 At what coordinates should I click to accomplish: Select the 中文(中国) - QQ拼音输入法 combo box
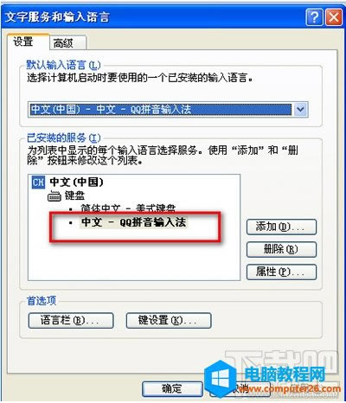pyautogui.click(x=168, y=110)
